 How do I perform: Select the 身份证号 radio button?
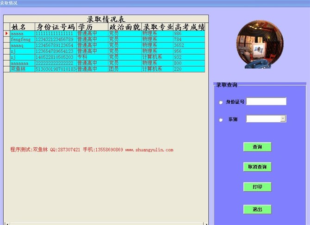point(221,102)
